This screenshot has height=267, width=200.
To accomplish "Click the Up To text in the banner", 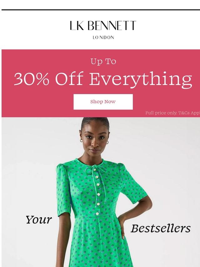I will 103,62.
